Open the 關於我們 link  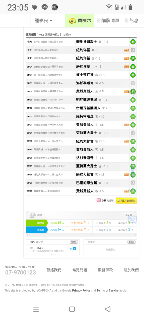pyautogui.click(x=131, y=270)
